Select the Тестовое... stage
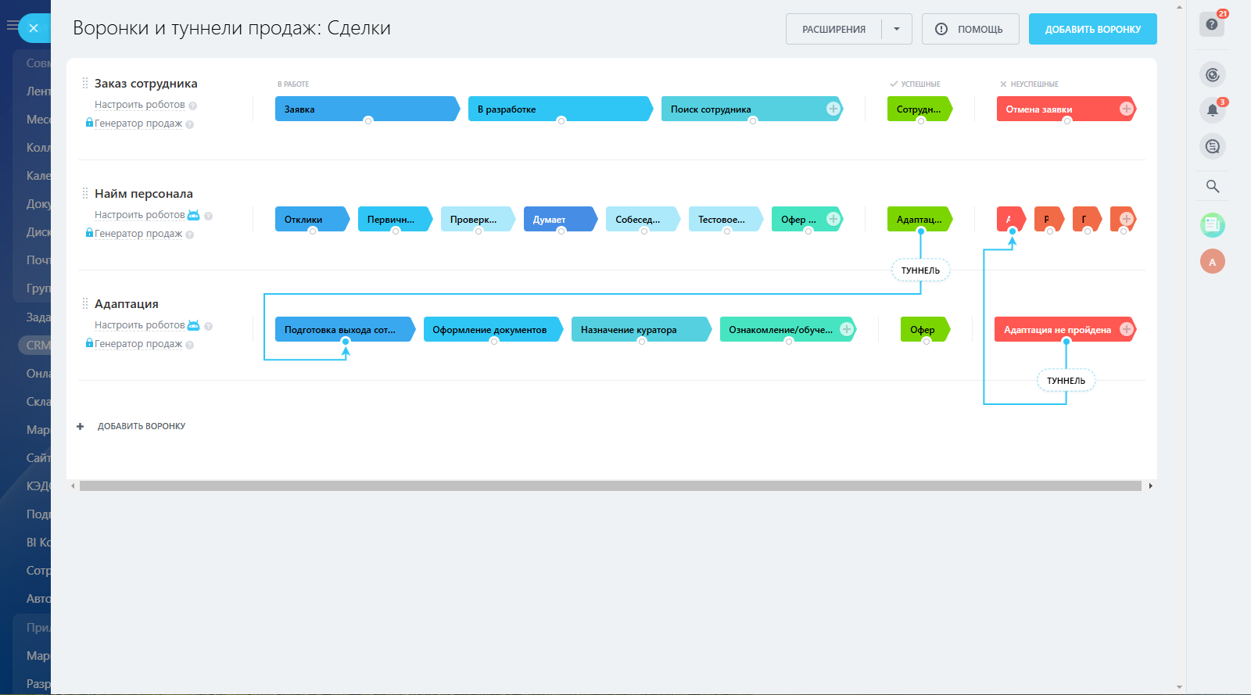Image resolution: width=1251 pixels, height=695 pixels. 726,219
